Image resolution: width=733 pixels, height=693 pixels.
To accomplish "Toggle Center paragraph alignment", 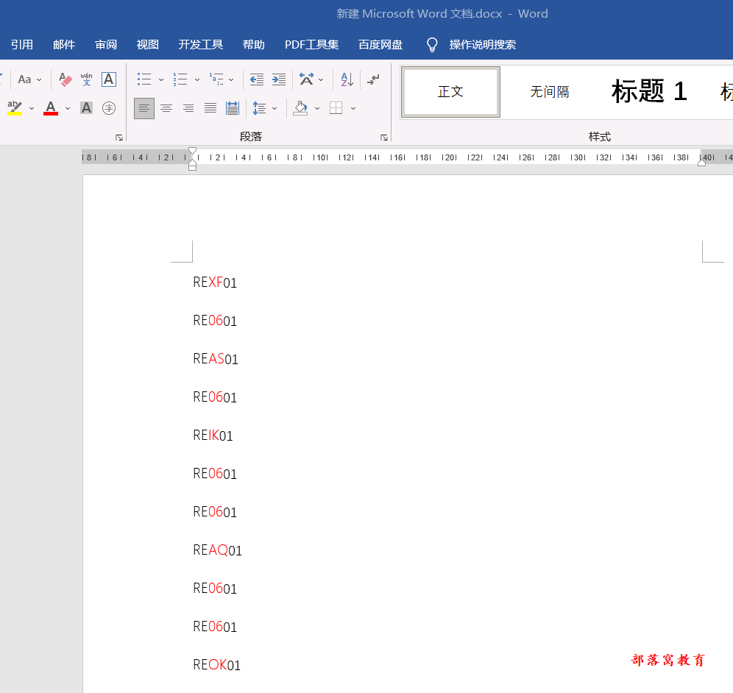I will (x=166, y=108).
